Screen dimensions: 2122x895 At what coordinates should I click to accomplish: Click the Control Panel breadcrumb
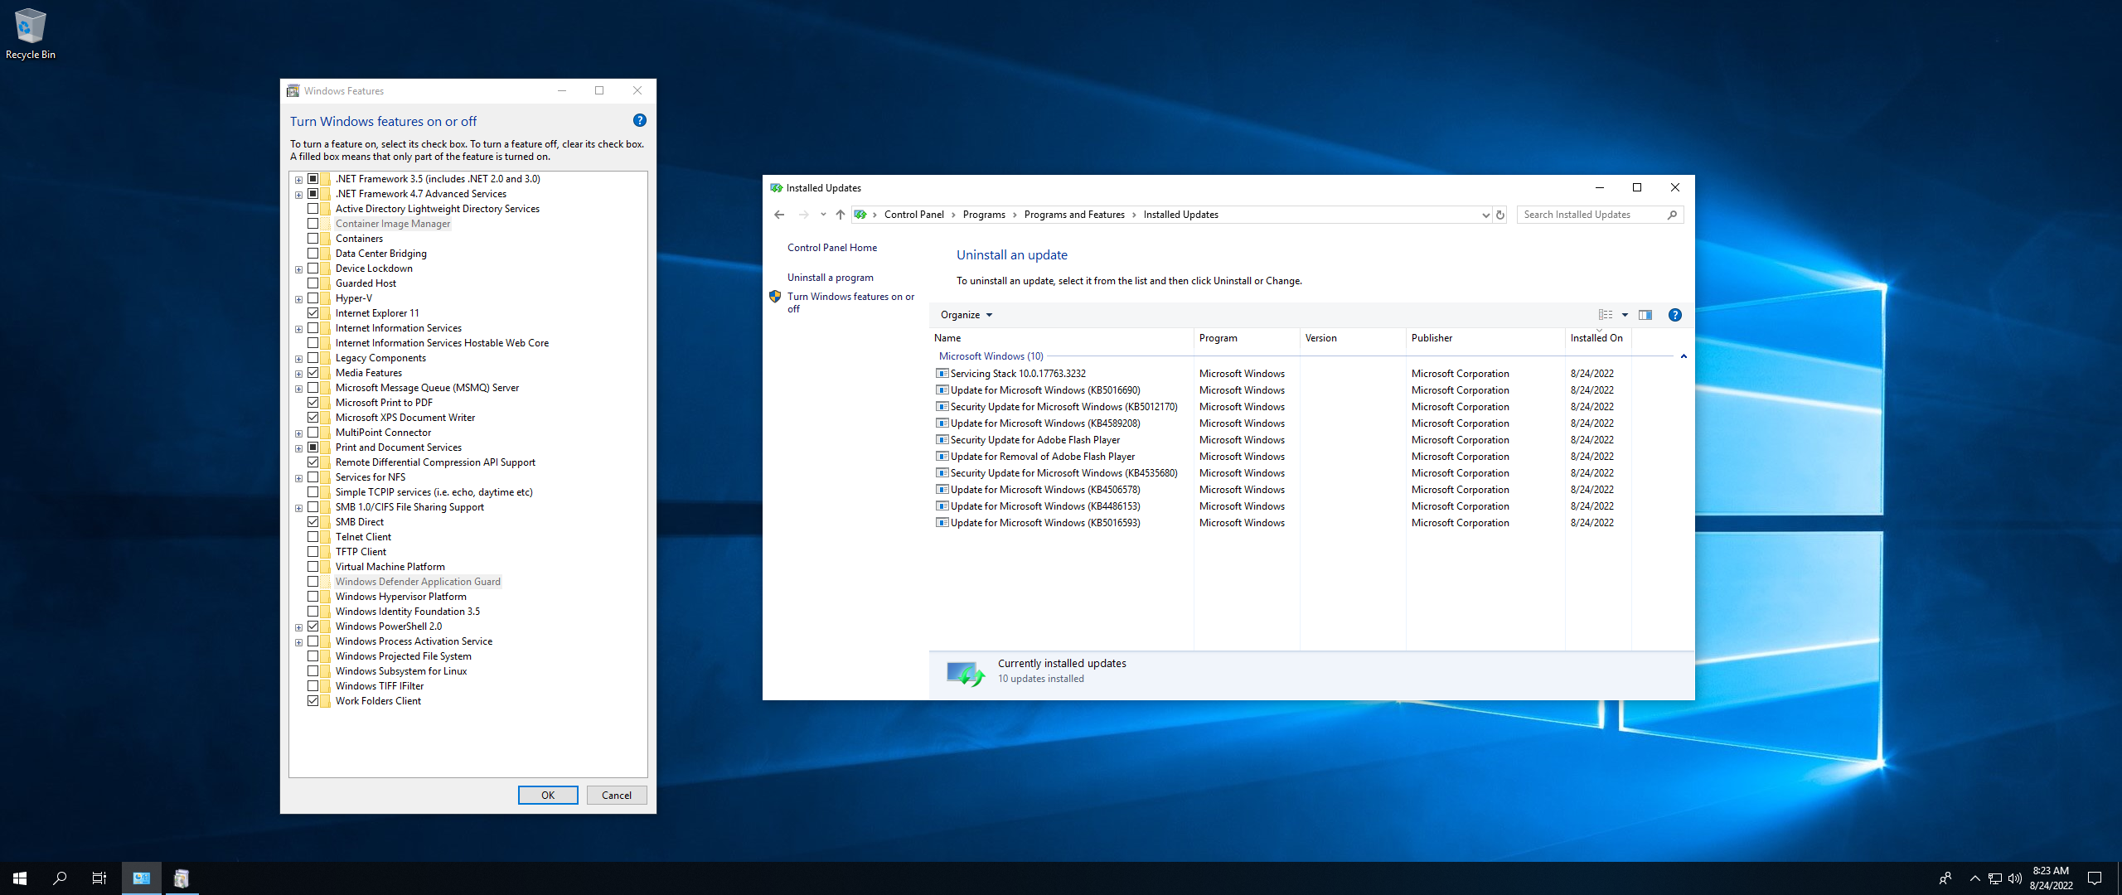tap(913, 215)
